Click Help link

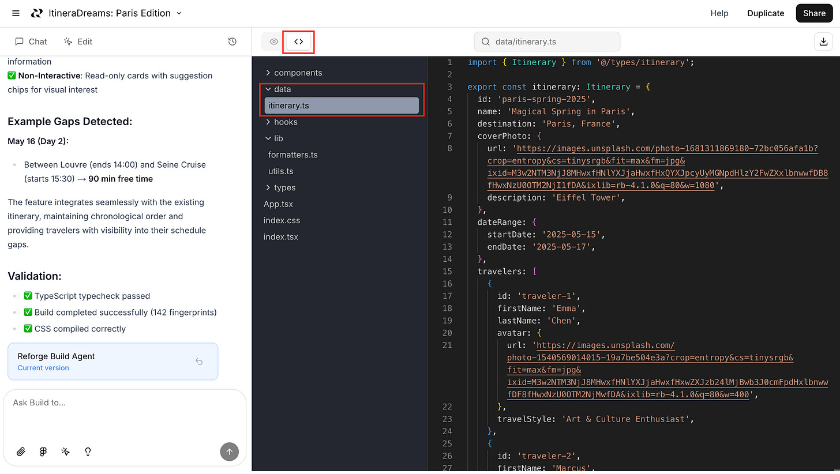coord(719,13)
